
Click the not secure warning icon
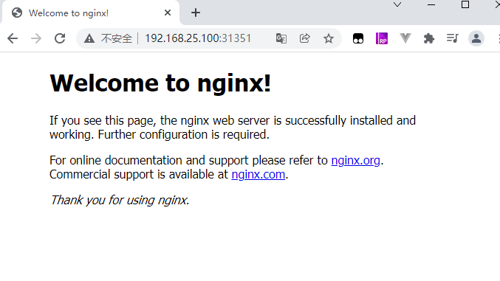pyautogui.click(x=89, y=38)
